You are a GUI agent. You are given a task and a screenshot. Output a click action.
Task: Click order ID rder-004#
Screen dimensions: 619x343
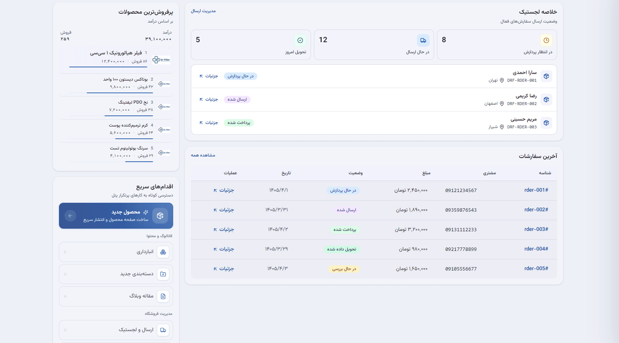tap(536, 249)
